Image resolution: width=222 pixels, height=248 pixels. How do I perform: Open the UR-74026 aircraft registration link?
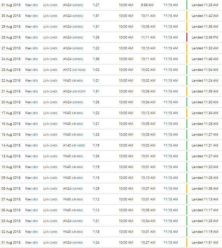coord(79,70)
